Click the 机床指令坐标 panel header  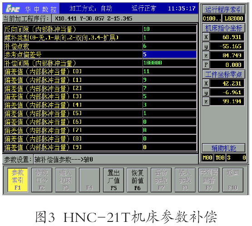pos(223,28)
